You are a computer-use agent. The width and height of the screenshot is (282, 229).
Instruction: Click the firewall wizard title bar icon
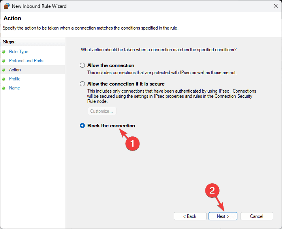click(6, 6)
